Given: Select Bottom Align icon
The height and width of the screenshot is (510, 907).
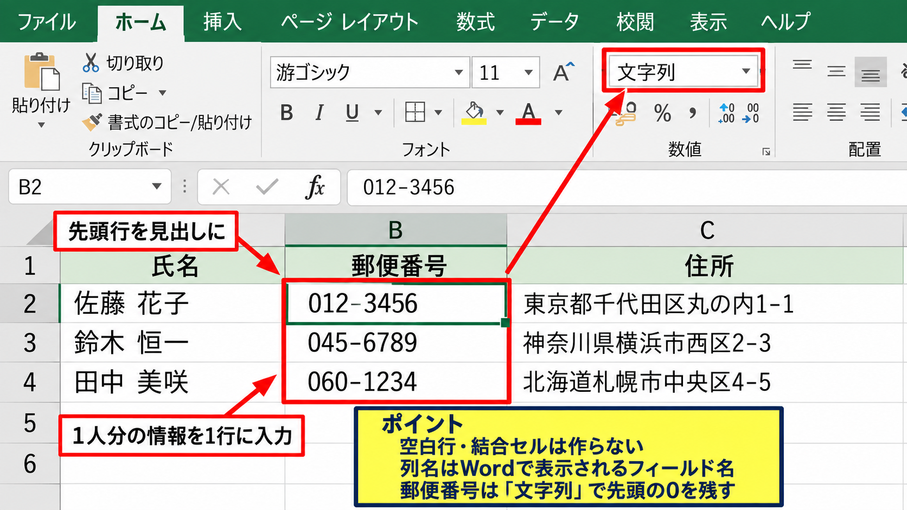Looking at the screenshot, I should pos(871,73).
